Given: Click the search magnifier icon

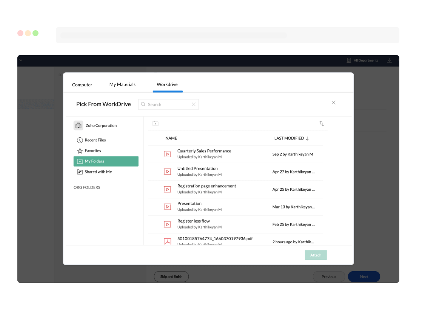Looking at the screenshot, I should click(x=143, y=104).
